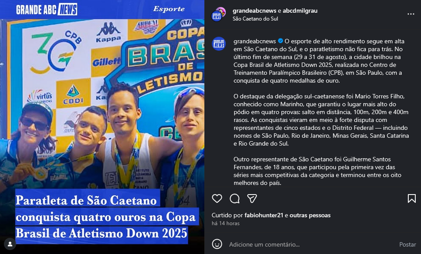Open the grandeabcnews profile link in header

(x=254, y=11)
